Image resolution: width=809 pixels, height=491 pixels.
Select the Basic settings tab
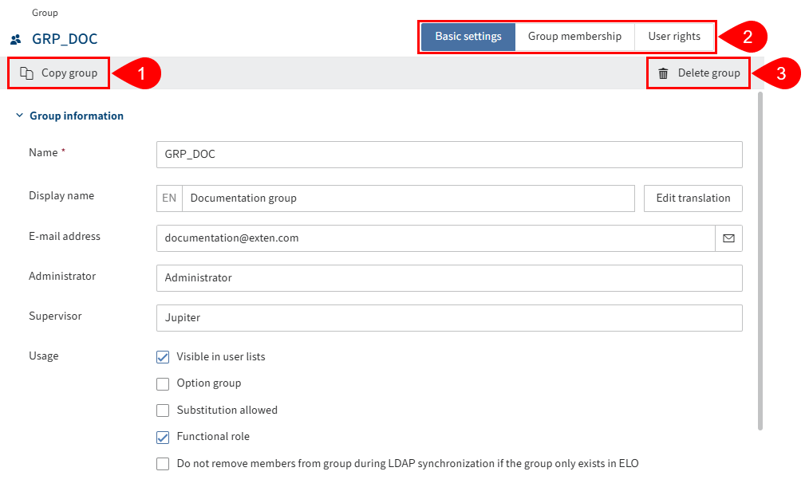[467, 36]
